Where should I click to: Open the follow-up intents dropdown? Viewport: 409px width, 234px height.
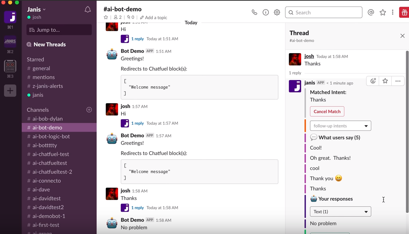340,126
